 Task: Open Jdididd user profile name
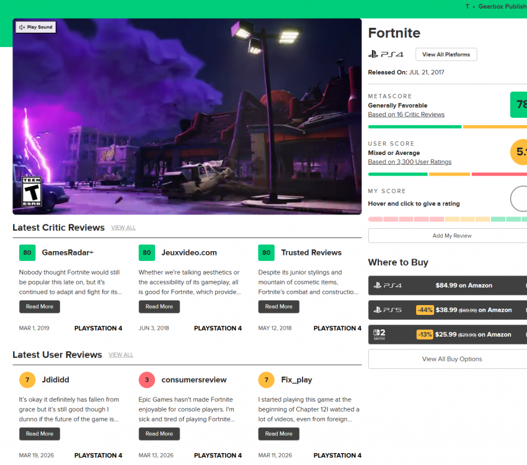(55, 380)
